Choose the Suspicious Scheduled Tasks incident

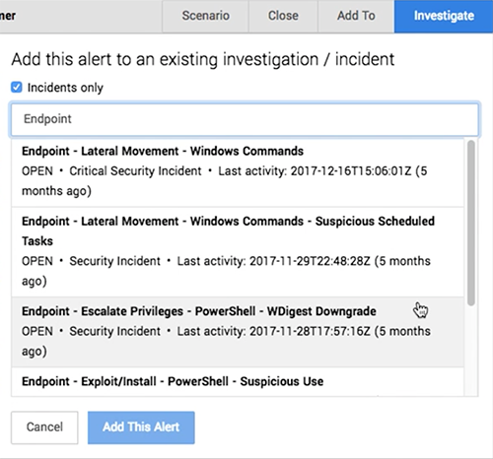pos(238,252)
